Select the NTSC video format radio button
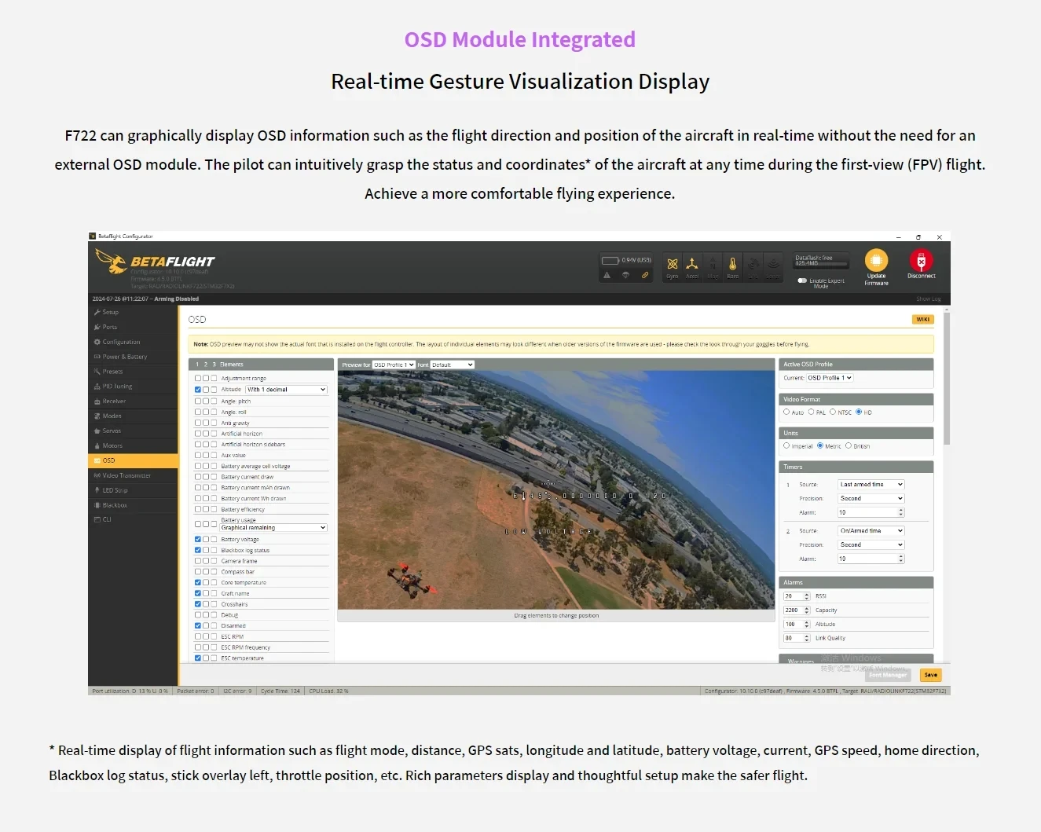This screenshot has height=832, width=1041. [x=833, y=412]
